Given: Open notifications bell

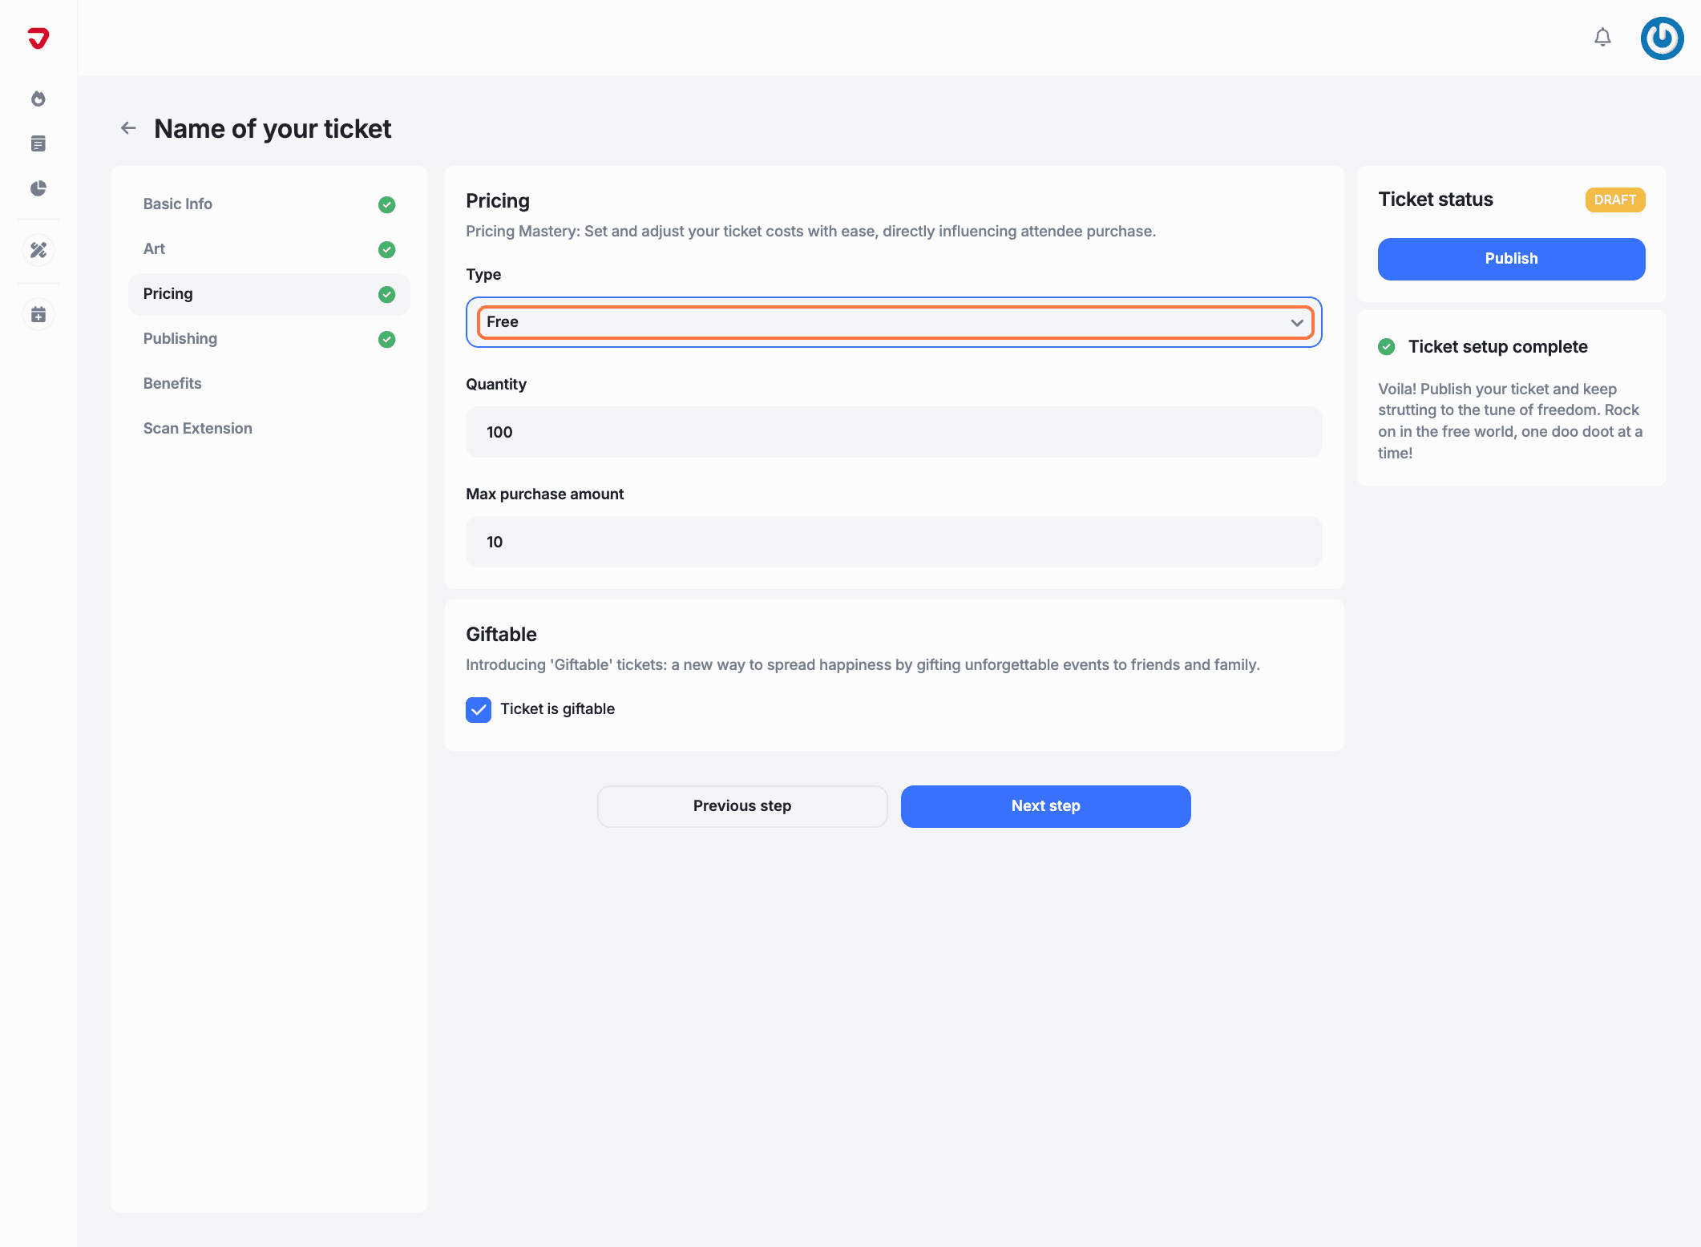Looking at the screenshot, I should [1602, 38].
